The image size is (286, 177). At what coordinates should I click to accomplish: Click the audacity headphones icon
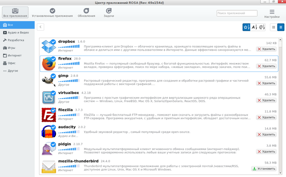coord(49,132)
